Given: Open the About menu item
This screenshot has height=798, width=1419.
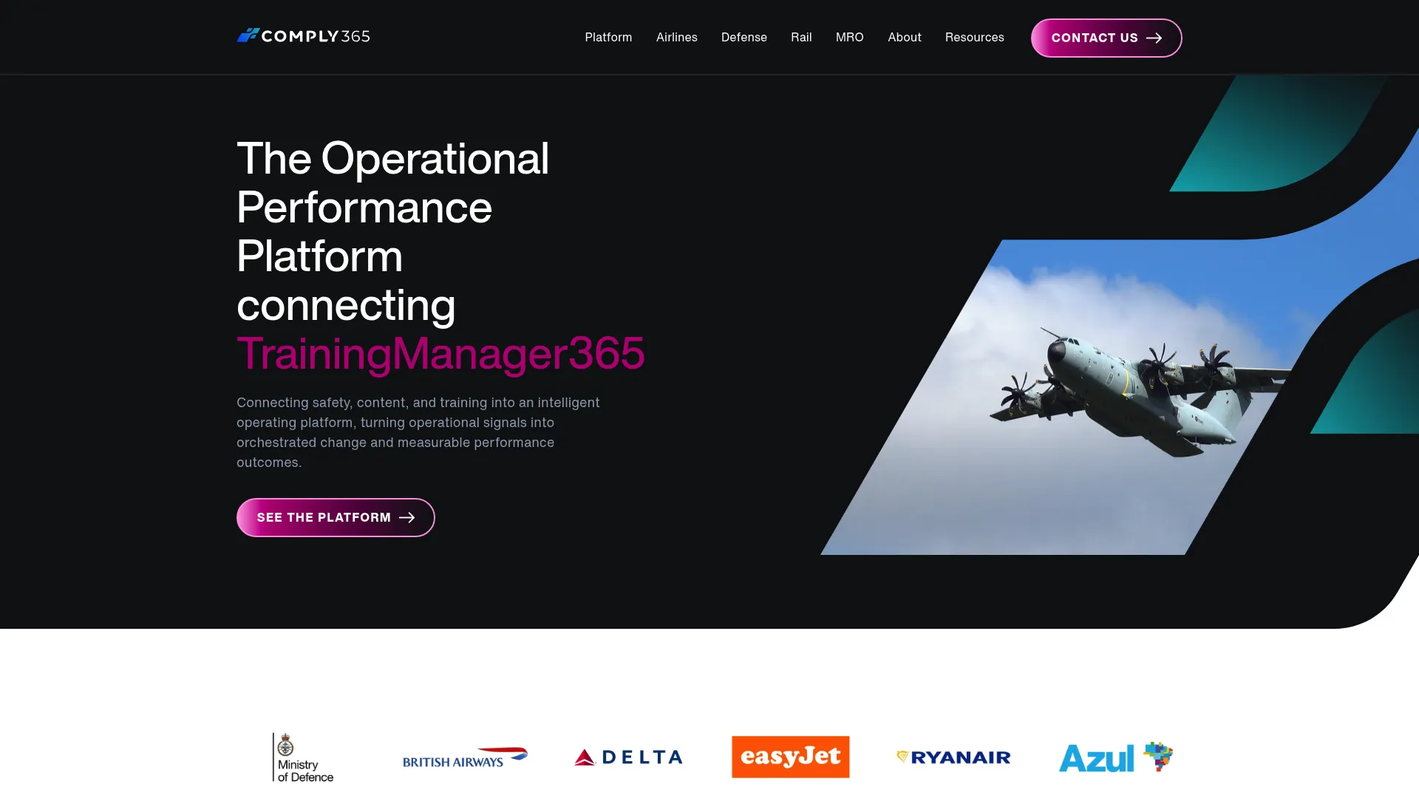Looking at the screenshot, I should (904, 37).
